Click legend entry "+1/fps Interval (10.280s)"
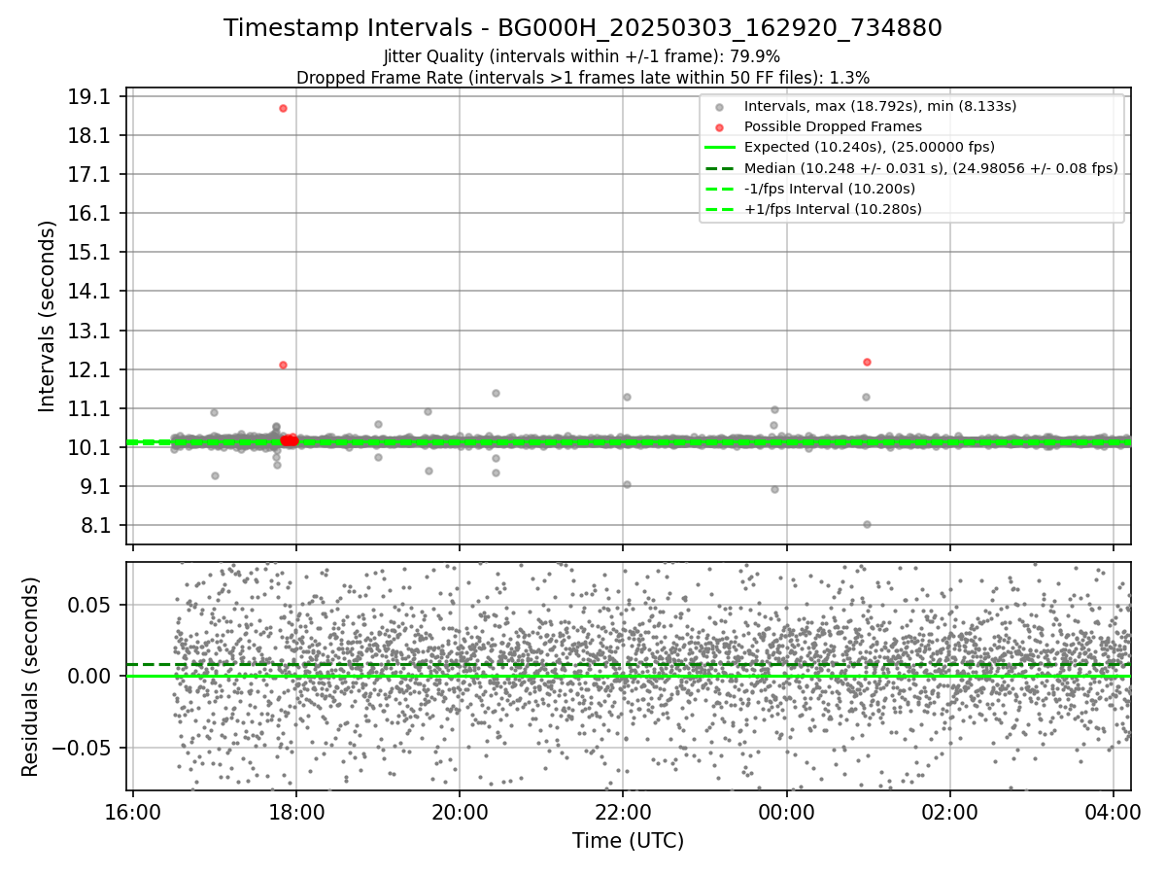 pos(833,208)
